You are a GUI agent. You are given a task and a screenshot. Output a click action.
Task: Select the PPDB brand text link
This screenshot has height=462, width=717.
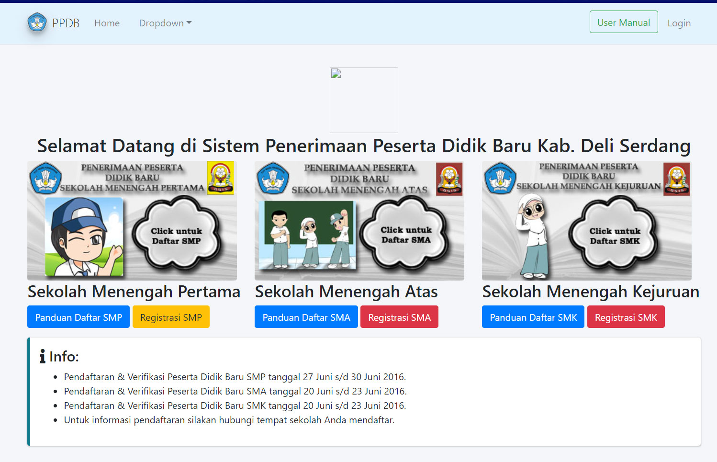point(66,23)
